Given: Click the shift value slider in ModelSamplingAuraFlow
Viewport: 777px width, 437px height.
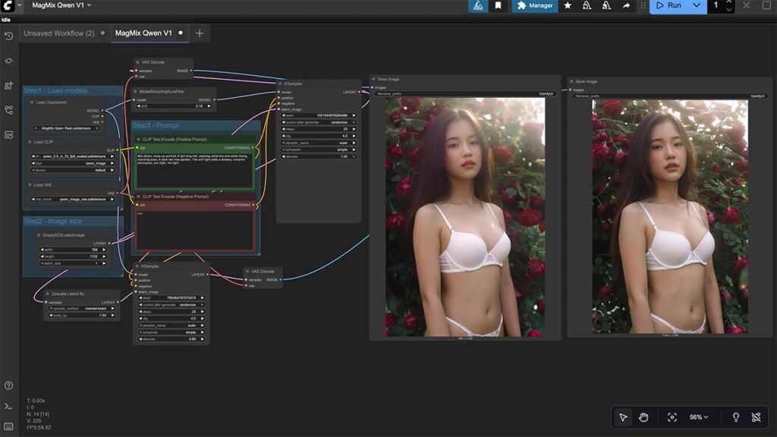Looking at the screenshot, I should (173, 106).
